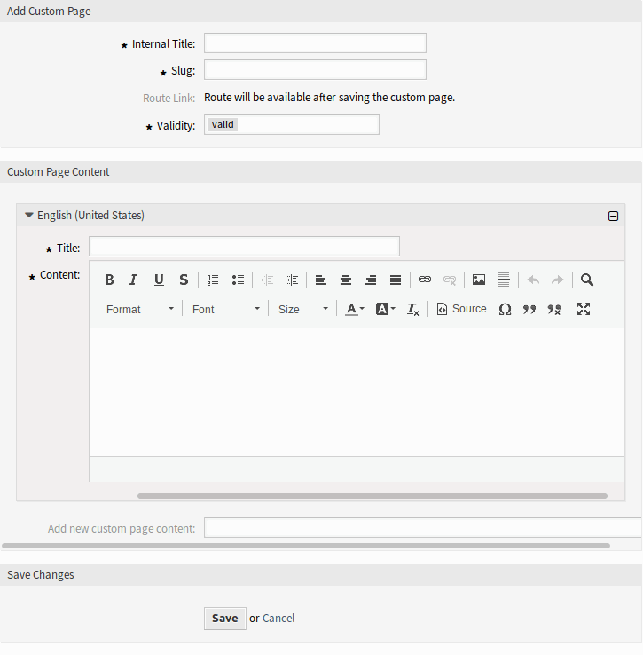Click the Save button
This screenshot has height=655, width=643.
(x=224, y=619)
